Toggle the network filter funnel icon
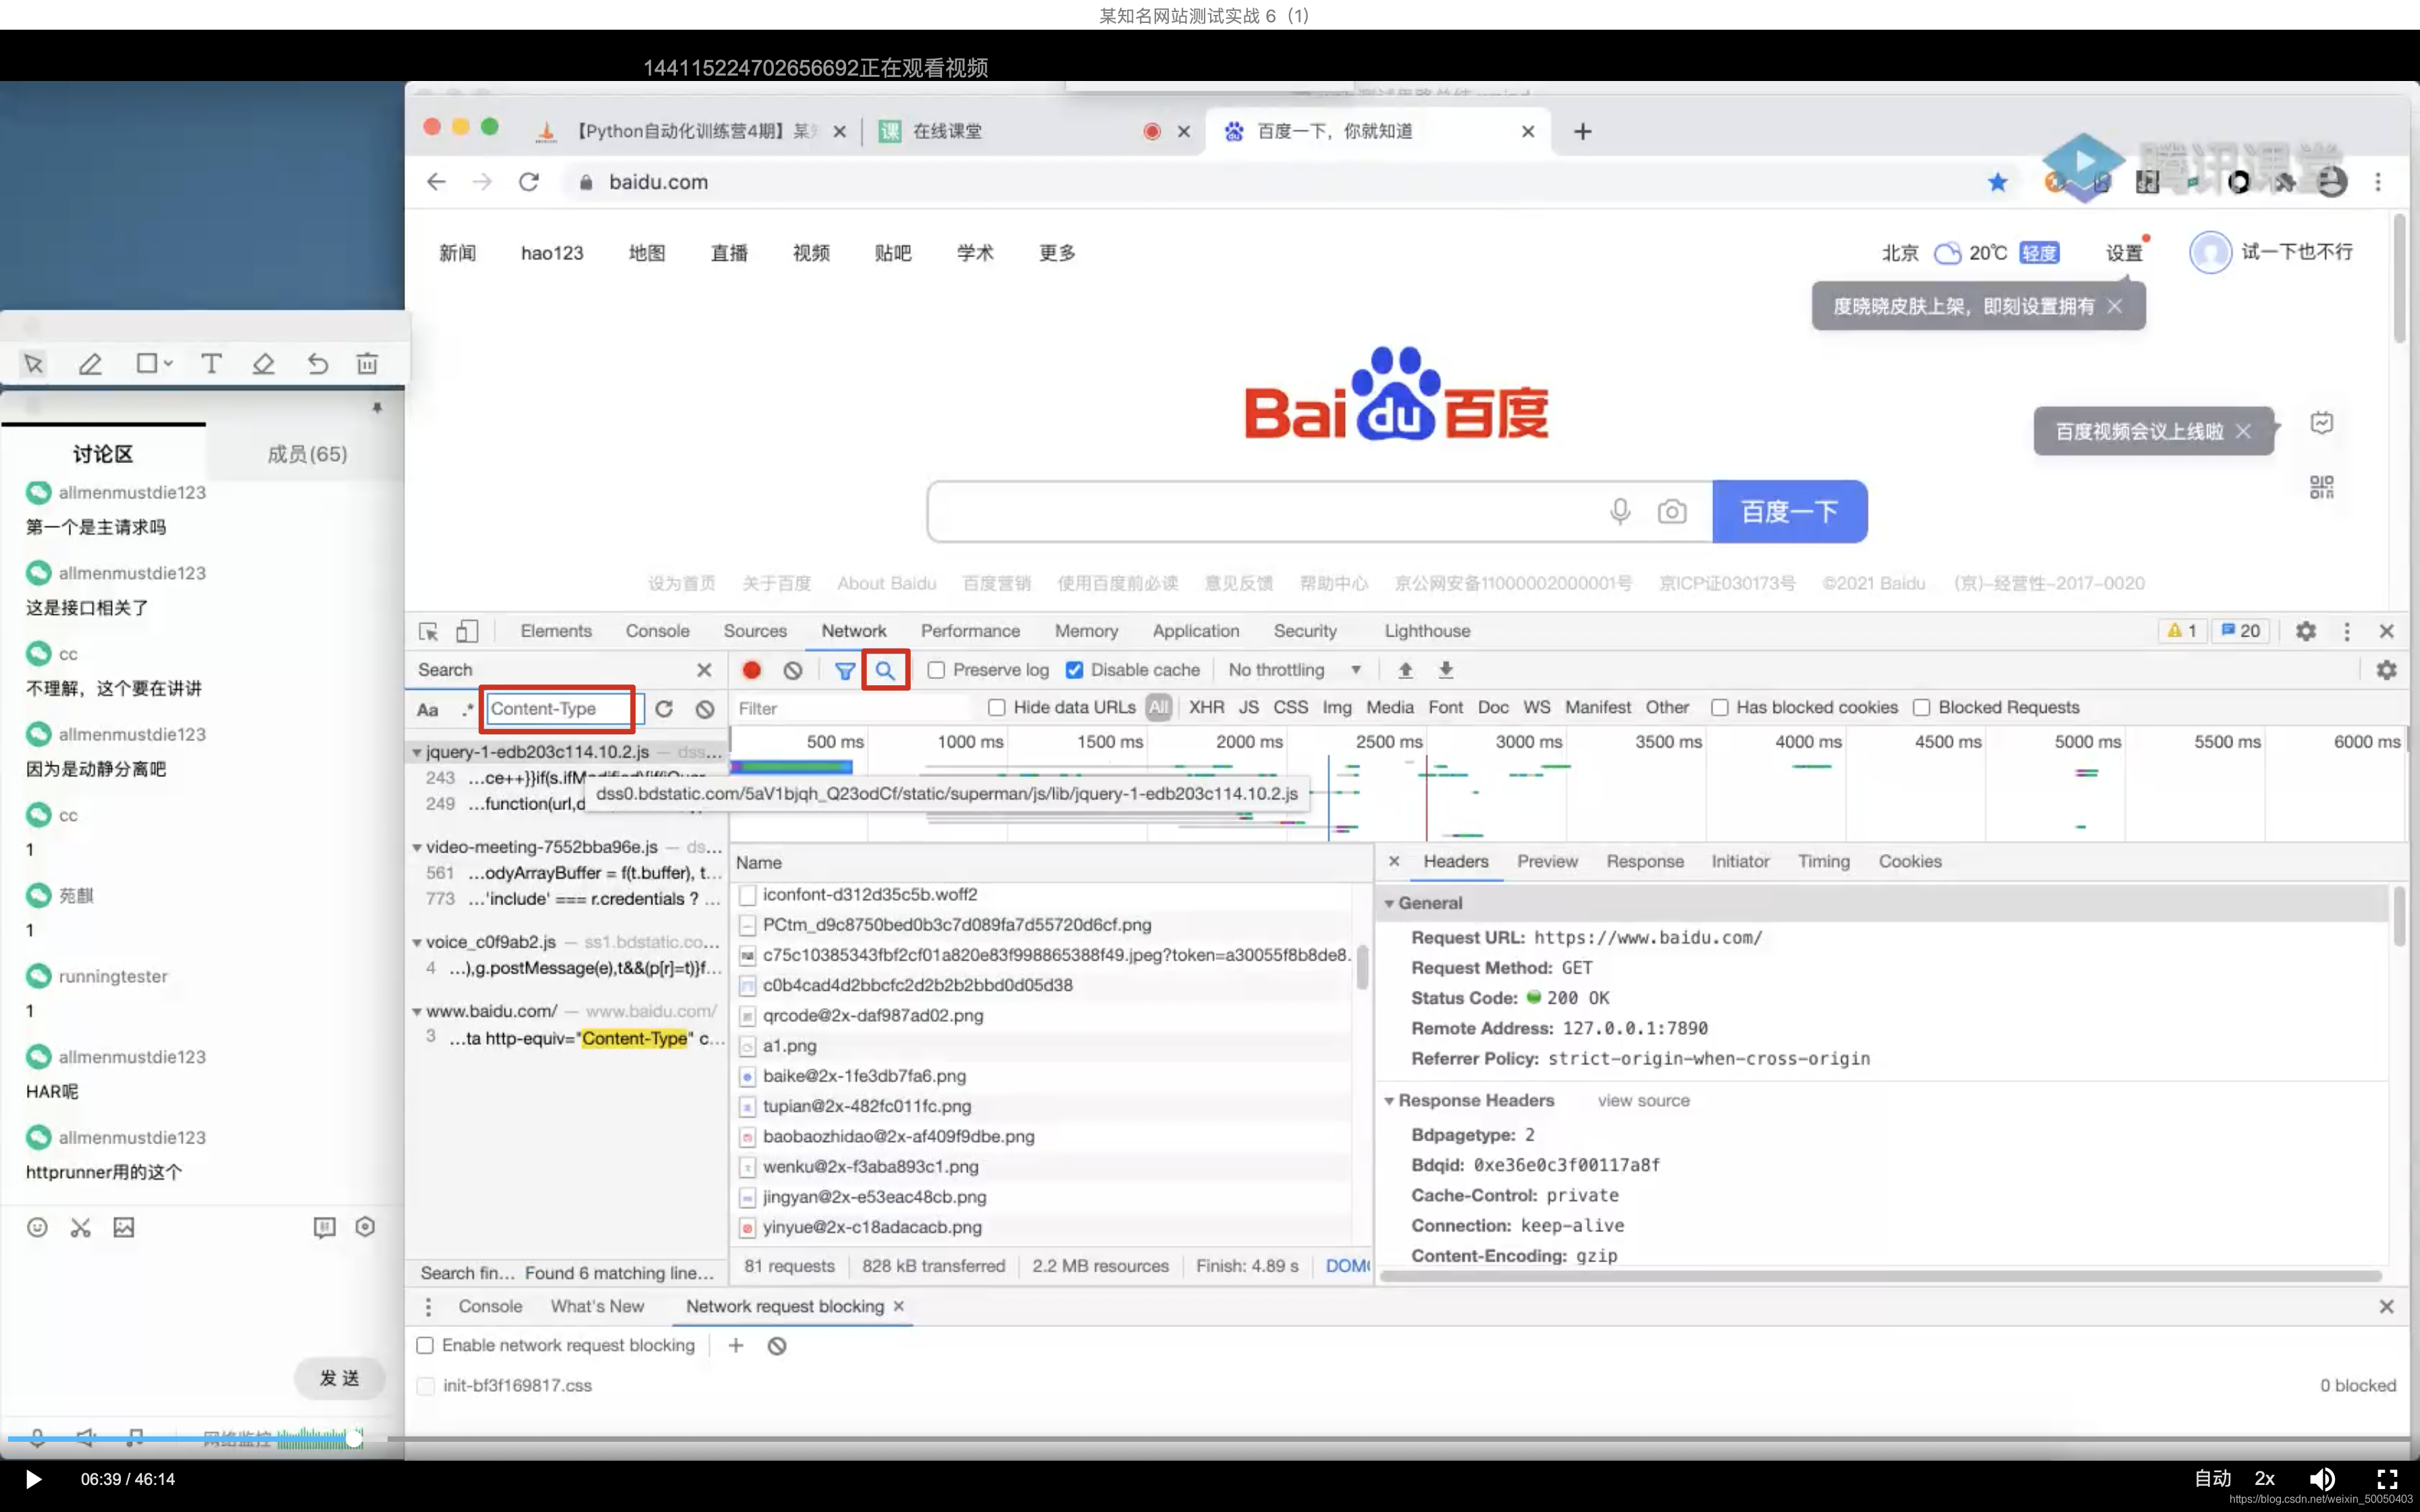This screenshot has height=1512, width=2420. (845, 670)
